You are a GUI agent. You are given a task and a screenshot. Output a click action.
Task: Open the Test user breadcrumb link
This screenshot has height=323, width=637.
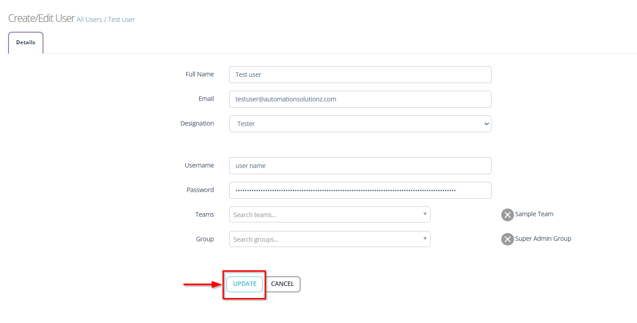(121, 20)
